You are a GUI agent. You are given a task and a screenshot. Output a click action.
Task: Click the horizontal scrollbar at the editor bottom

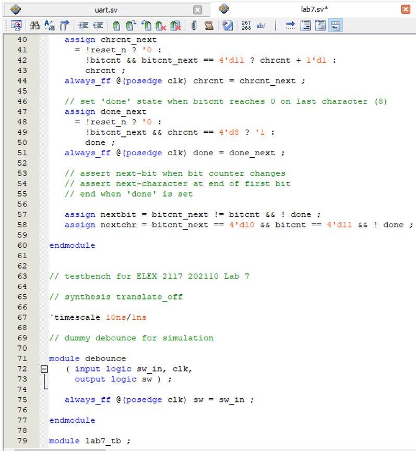60,449
